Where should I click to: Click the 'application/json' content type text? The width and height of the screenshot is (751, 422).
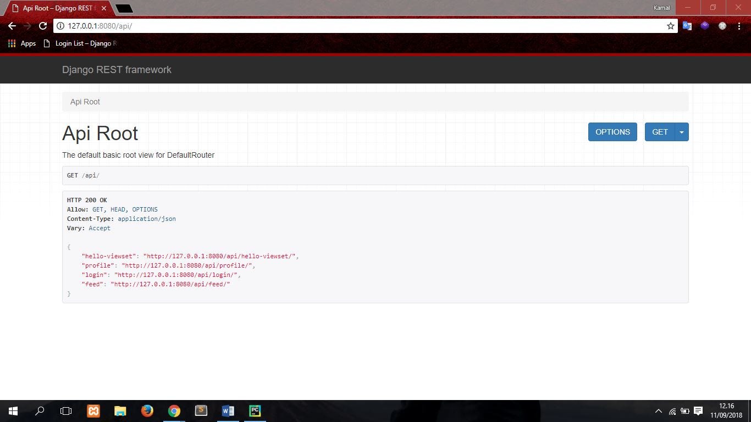pyautogui.click(x=147, y=219)
